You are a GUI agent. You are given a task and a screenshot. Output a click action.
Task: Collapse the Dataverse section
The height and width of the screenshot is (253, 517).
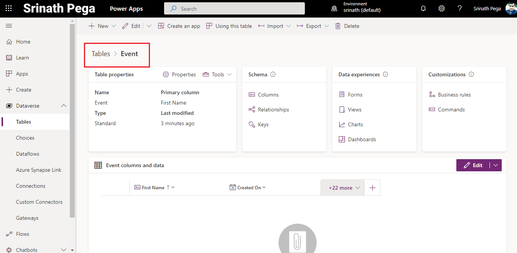64,106
